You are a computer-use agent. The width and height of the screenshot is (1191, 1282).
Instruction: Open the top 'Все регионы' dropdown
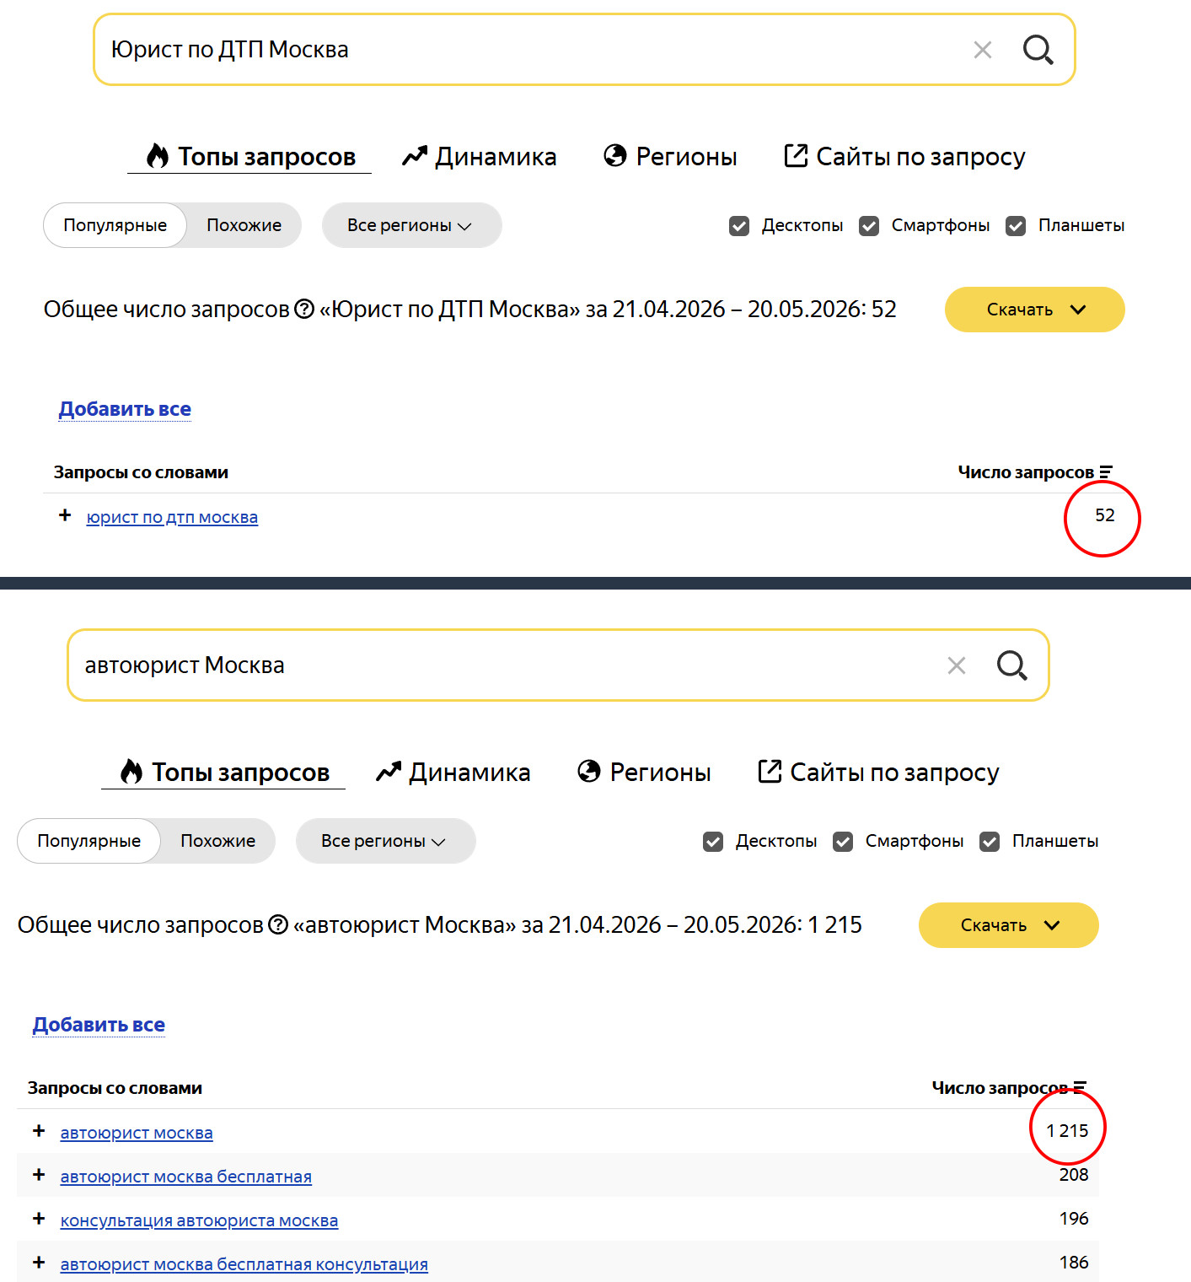click(x=411, y=225)
